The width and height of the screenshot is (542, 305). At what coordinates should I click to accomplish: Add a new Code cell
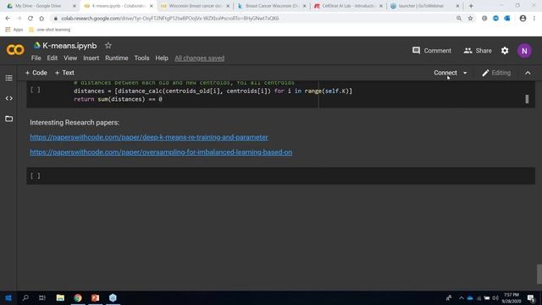tap(36, 73)
